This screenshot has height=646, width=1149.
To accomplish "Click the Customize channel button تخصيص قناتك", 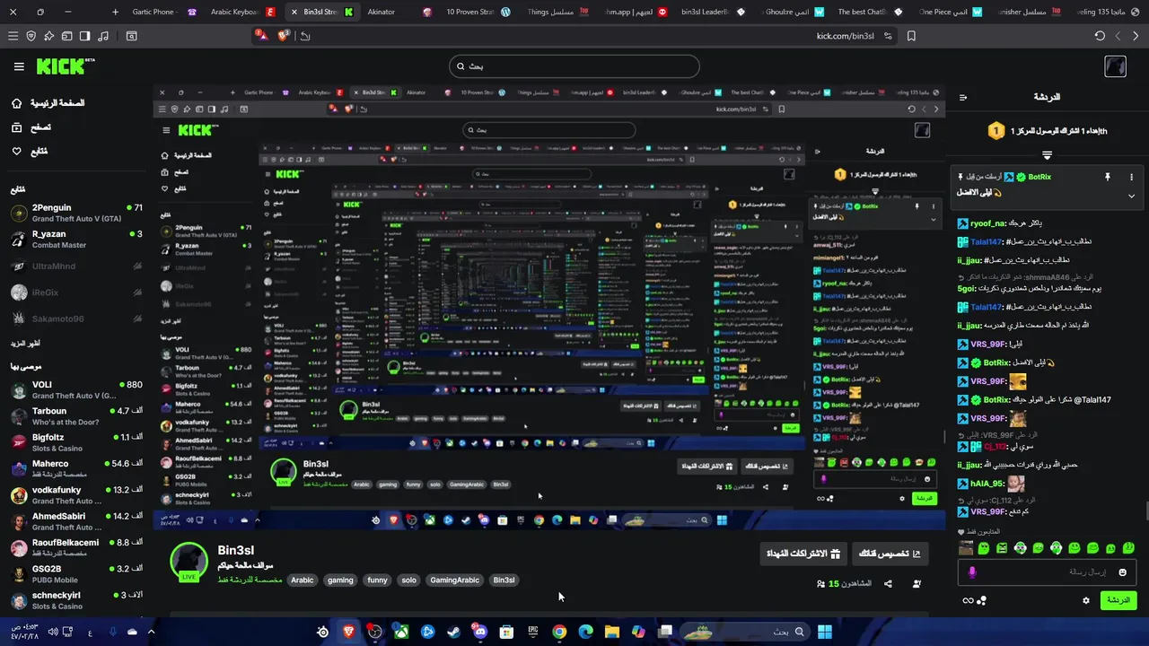I will 889,554.
